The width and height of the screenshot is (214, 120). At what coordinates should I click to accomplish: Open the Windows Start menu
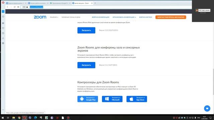[x=3, y=118]
